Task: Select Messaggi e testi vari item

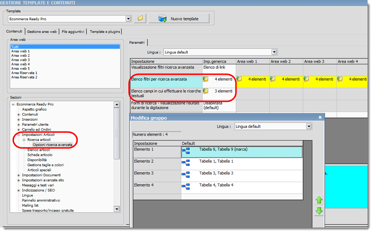Action: (x=38, y=185)
